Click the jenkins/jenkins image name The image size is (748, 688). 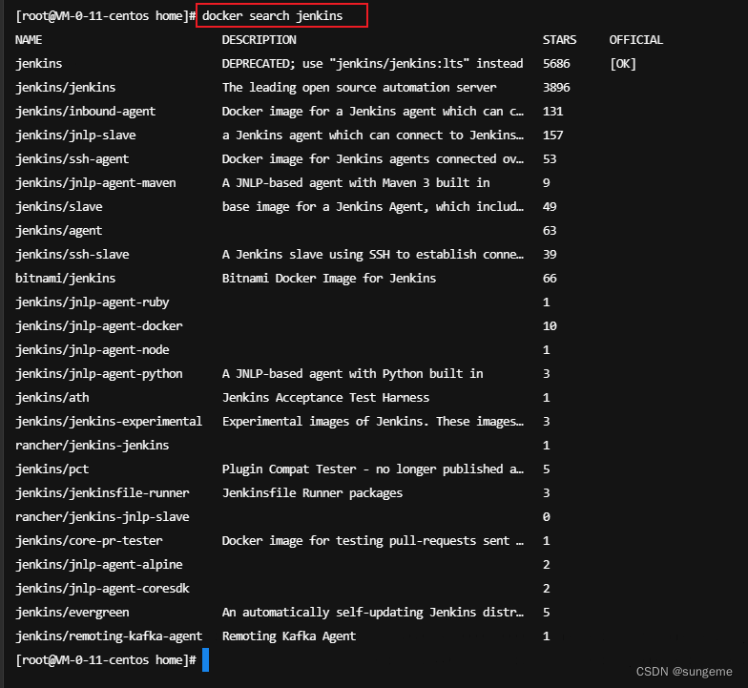[x=66, y=88]
